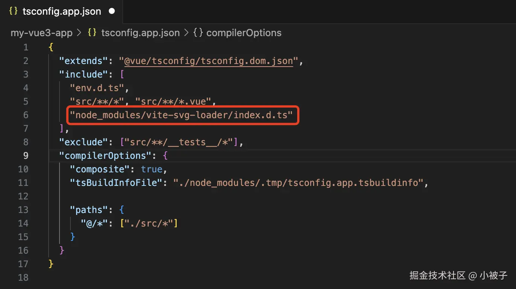
Task: Click the braces icon before the compilerOptions breadcrumb
Action: click(198, 33)
